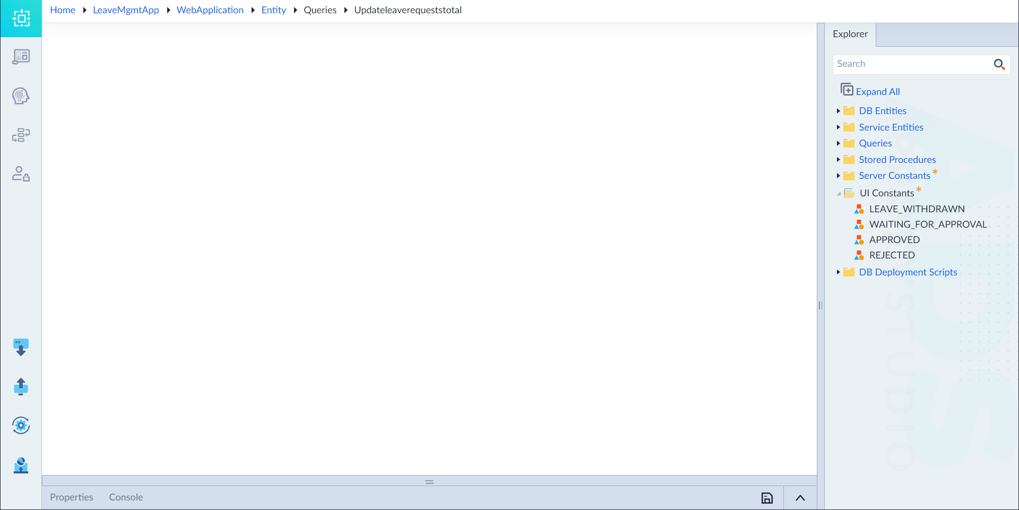Expand the DB Deployment Scripts folder arrow
The image size is (1019, 510).
pyautogui.click(x=839, y=272)
